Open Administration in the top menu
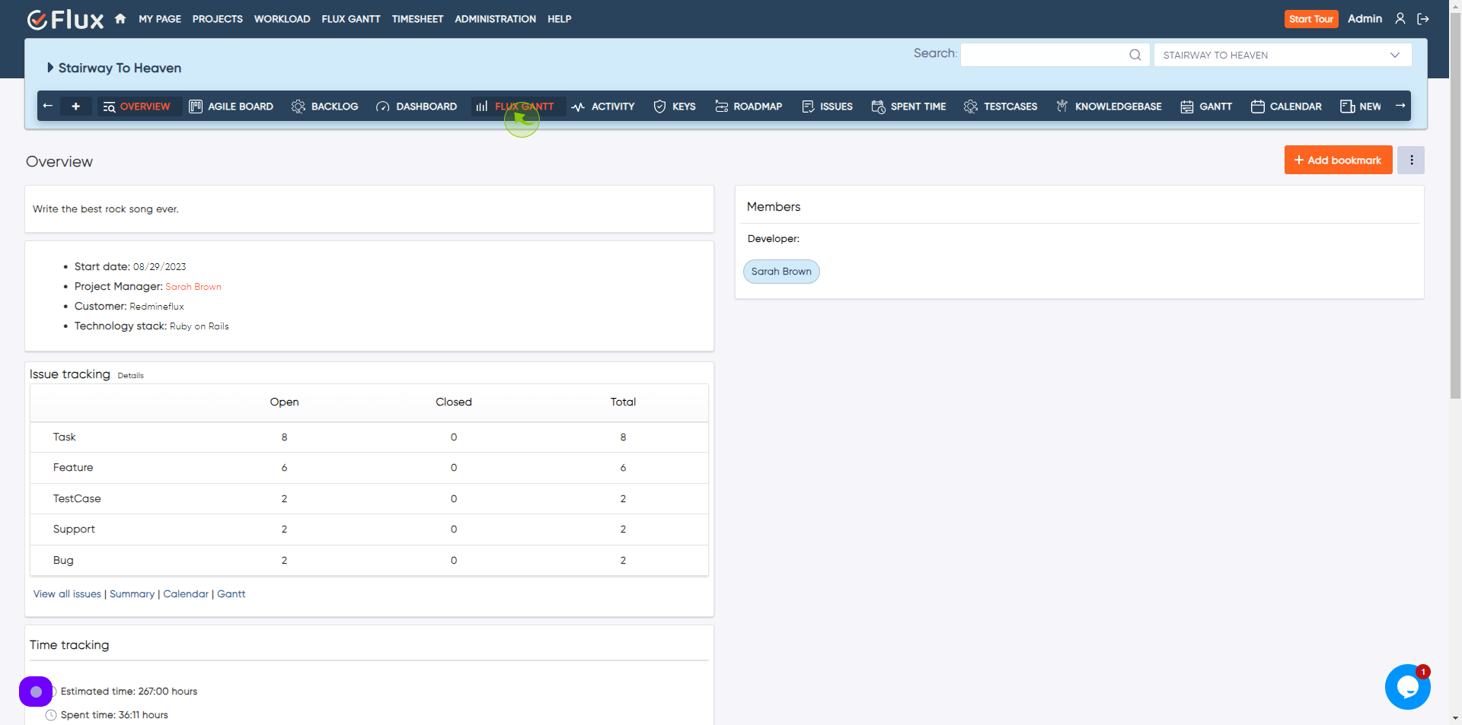 [496, 19]
